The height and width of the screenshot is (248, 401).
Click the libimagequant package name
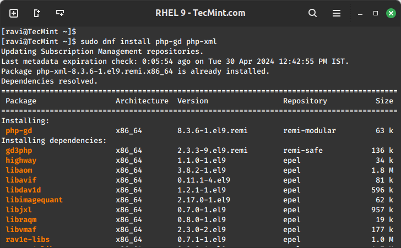(x=34, y=200)
